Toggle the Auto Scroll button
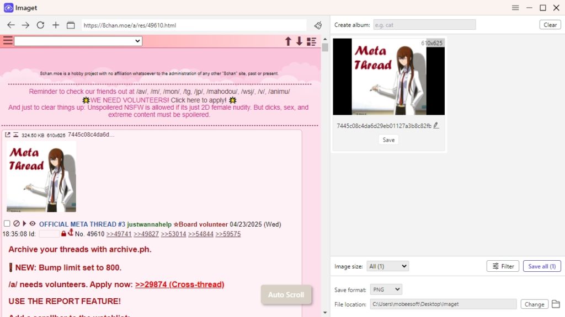Screen dimensions: 565x317 pos(286,294)
